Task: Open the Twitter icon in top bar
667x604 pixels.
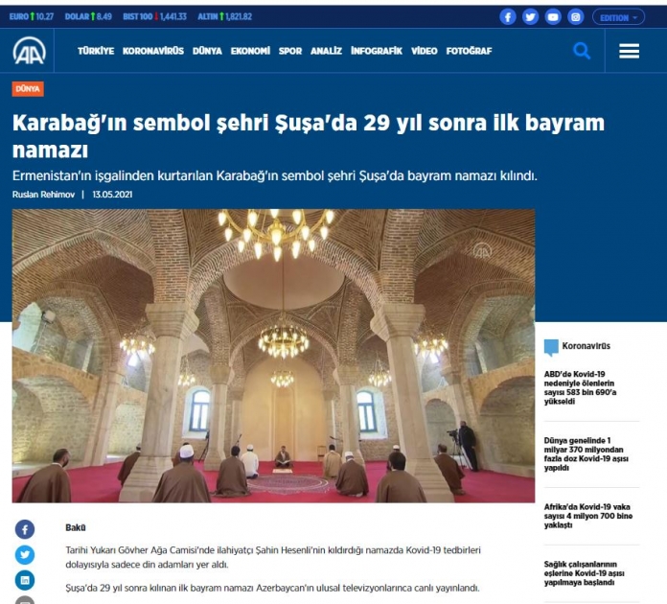Action: pyautogui.click(x=530, y=17)
